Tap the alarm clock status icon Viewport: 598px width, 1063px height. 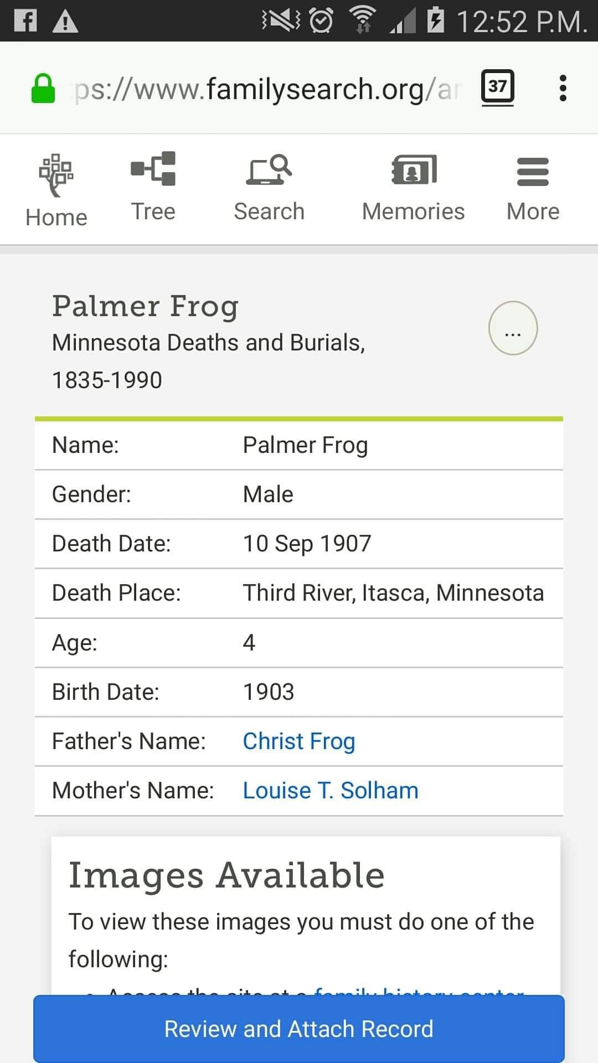321,20
